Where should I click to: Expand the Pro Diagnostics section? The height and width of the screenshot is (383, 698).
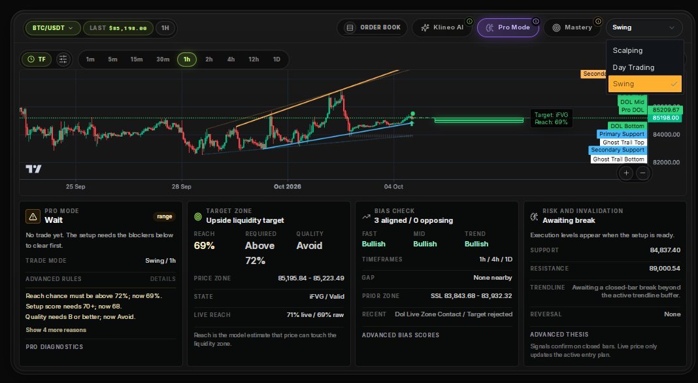coord(54,347)
